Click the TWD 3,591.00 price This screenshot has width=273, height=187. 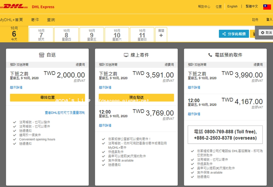click(153, 75)
